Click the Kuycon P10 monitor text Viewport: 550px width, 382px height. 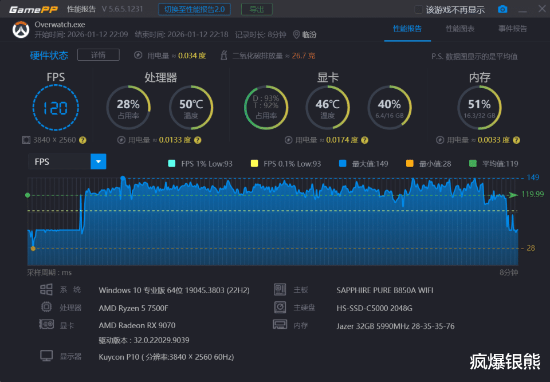[166, 357]
